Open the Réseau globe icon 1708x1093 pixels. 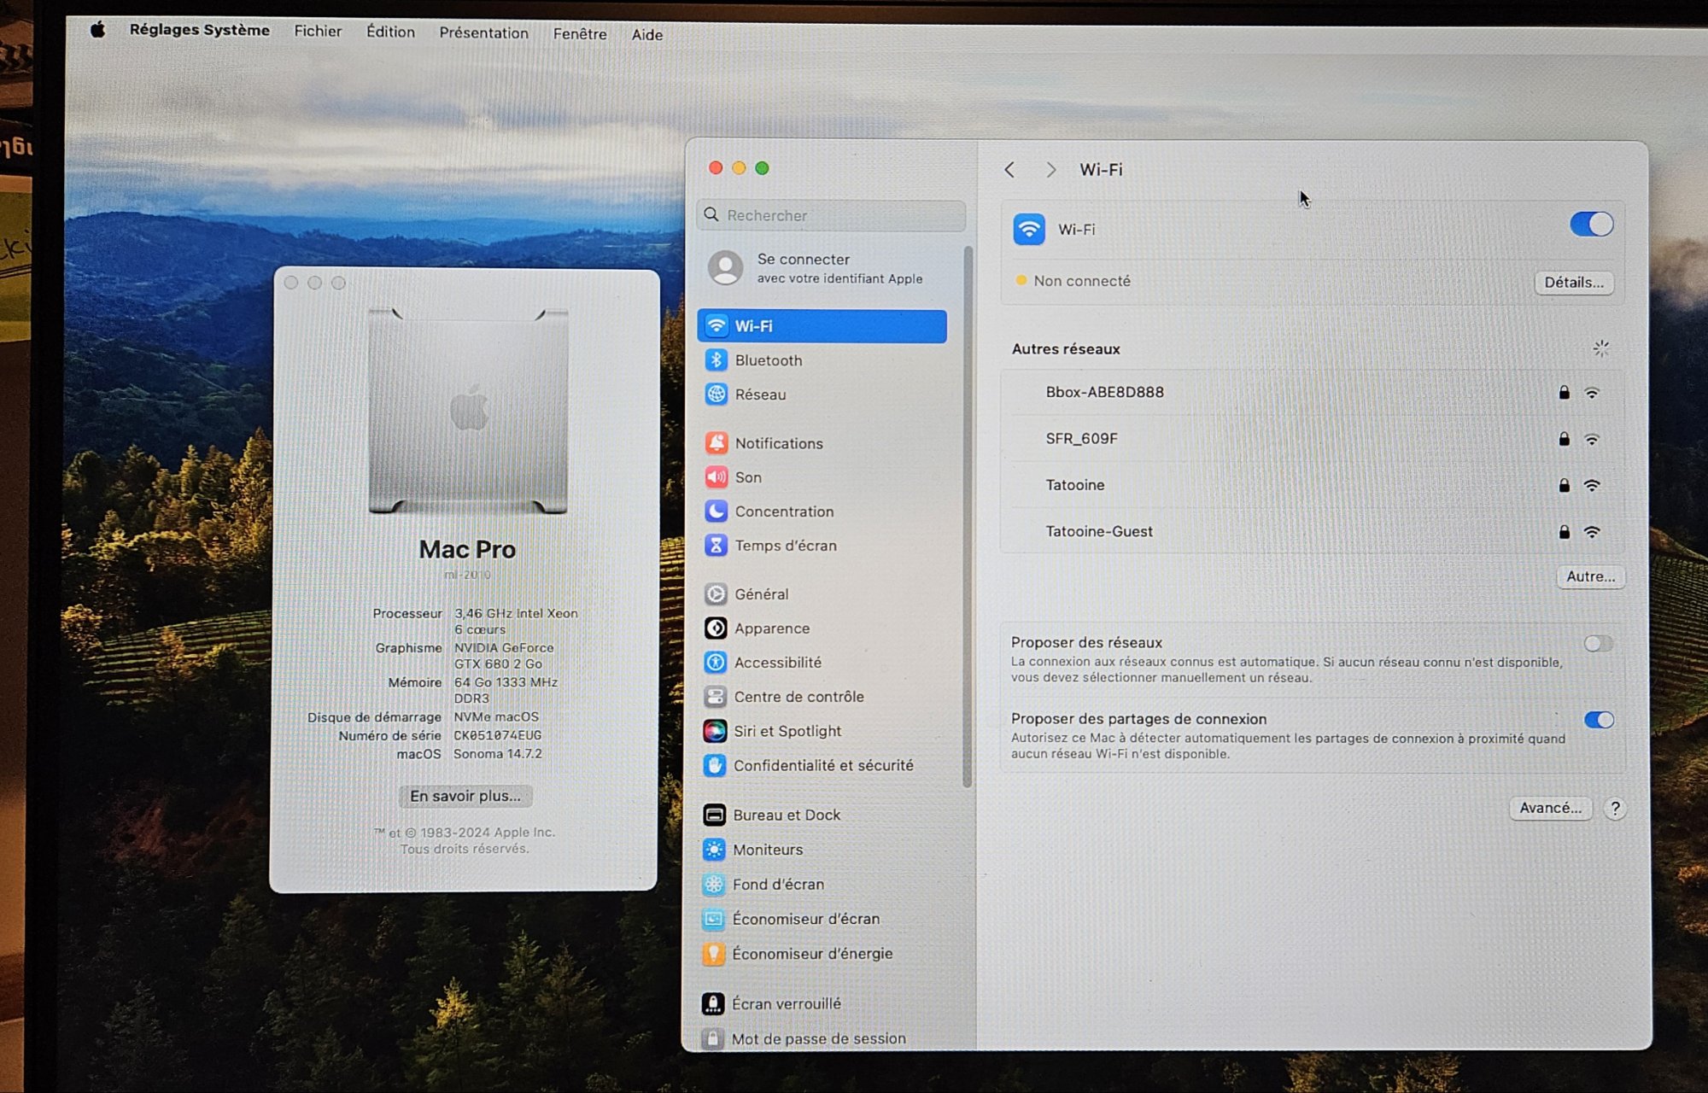[716, 395]
